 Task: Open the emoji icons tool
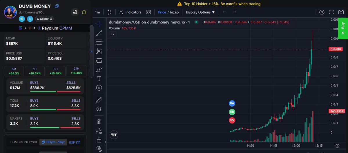pos(99,88)
